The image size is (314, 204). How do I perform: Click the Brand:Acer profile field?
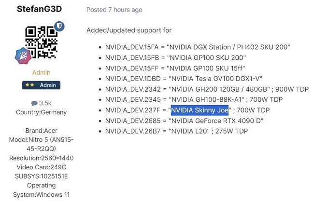(41, 131)
